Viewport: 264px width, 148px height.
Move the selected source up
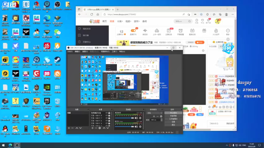(x=104, y=128)
